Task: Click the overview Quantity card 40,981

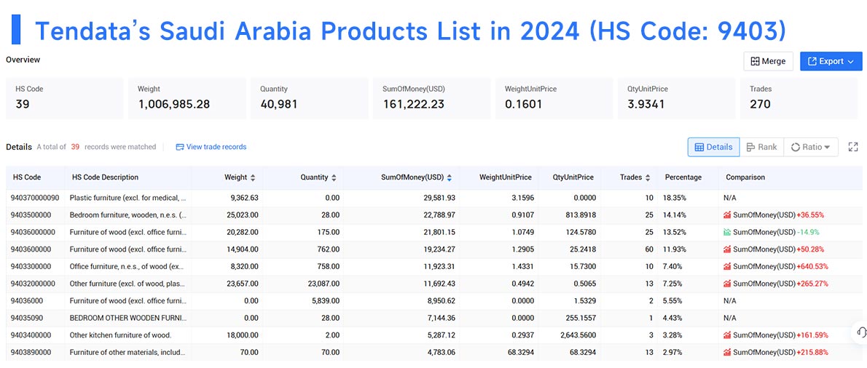Action: pos(309,98)
